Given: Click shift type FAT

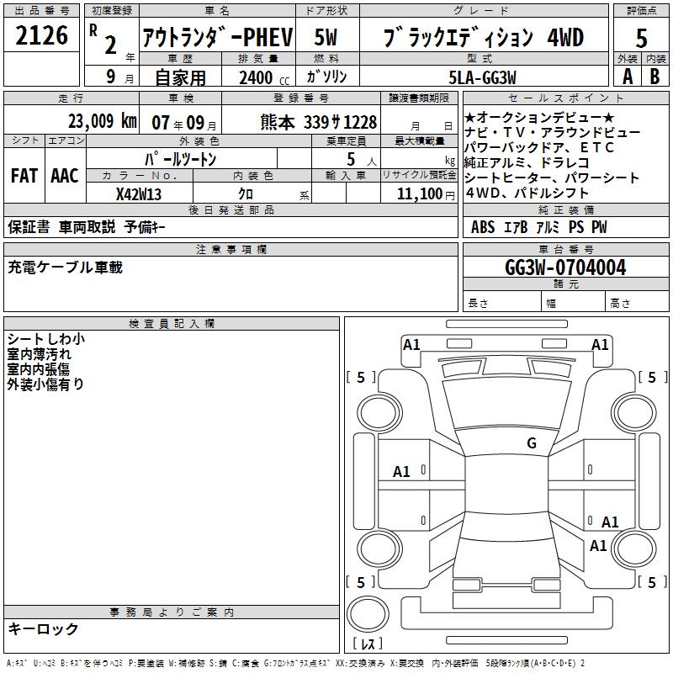Looking at the screenshot, I should click(x=24, y=175).
